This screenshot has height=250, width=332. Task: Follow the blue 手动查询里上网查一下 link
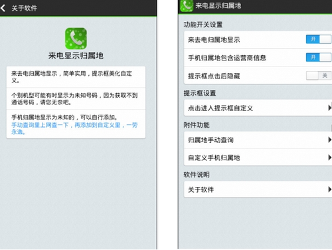click(74, 128)
